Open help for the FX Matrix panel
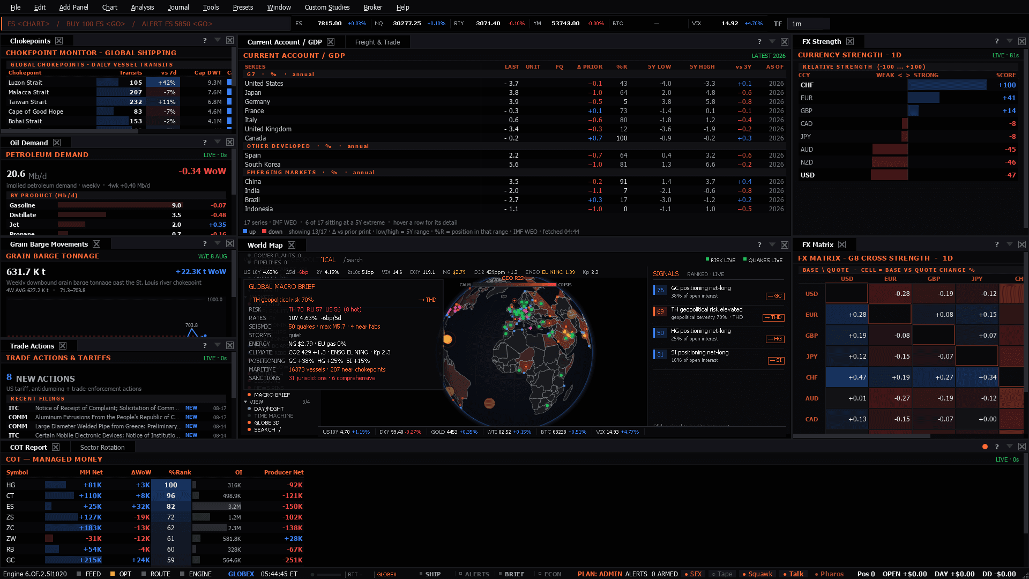The height and width of the screenshot is (579, 1029). (x=997, y=244)
